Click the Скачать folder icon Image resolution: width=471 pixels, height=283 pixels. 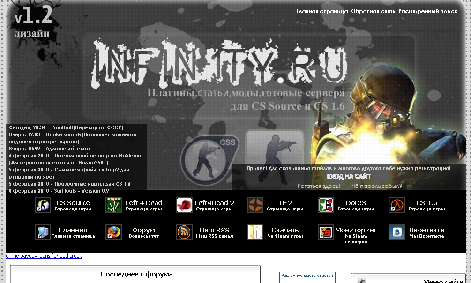pyautogui.click(x=255, y=232)
